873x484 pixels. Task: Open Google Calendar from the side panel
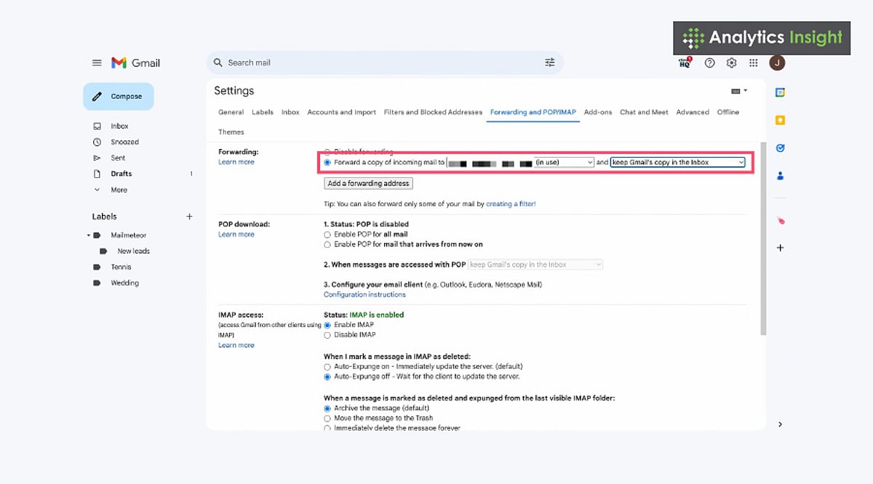[x=780, y=92]
